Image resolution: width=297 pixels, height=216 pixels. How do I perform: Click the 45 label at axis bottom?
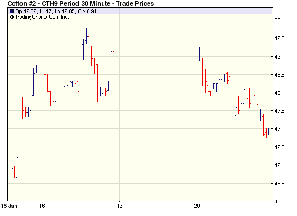click(x=278, y=201)
